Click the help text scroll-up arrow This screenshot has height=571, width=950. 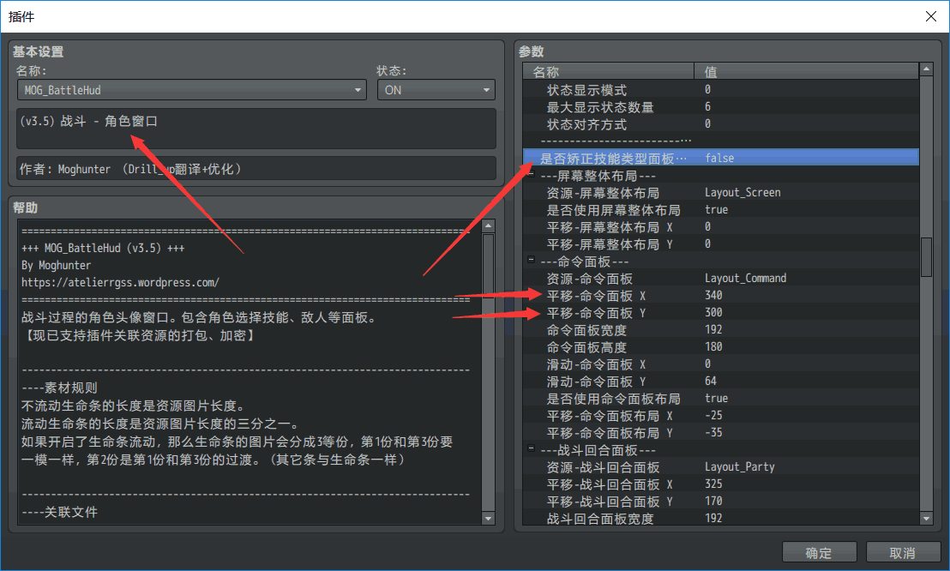tap(489, 226)
